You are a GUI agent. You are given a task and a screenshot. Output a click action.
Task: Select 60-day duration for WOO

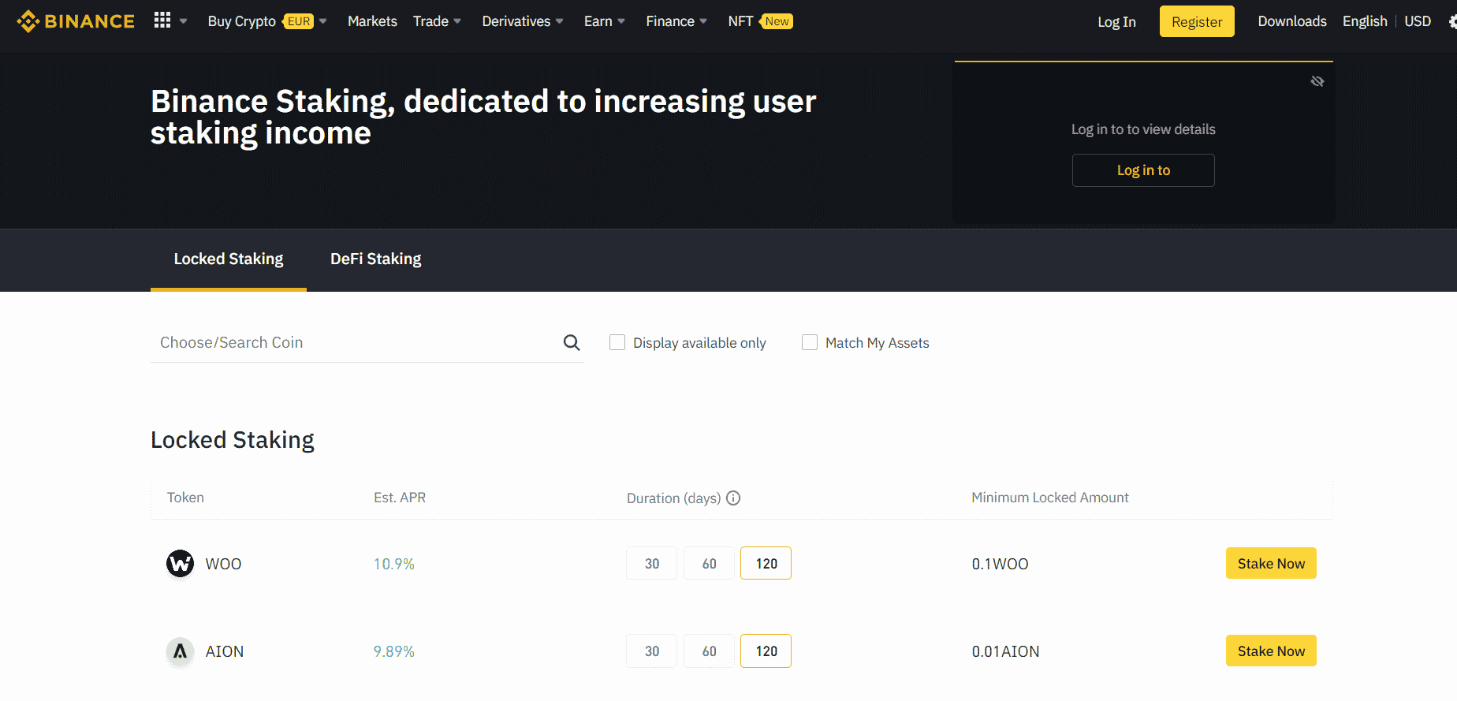[710, 564]
